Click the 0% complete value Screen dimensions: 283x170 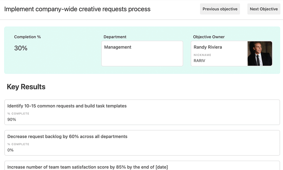(x=11, y=150)
